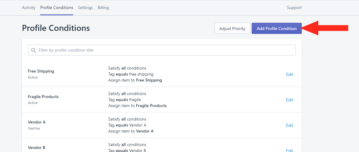
Task: Edit the Vendor B condition
Action: point(289,150)
